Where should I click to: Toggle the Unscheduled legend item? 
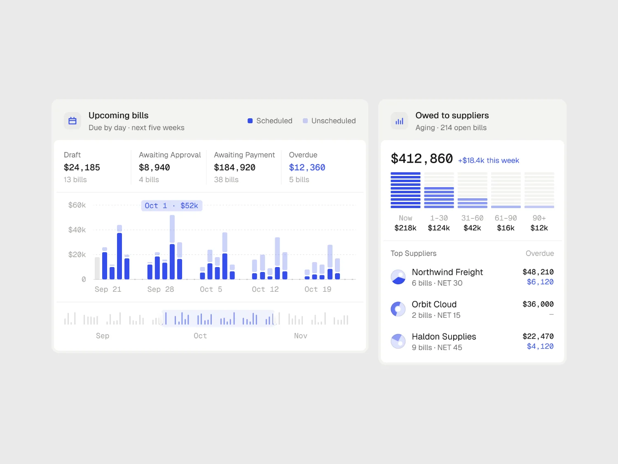coord(329,121)
